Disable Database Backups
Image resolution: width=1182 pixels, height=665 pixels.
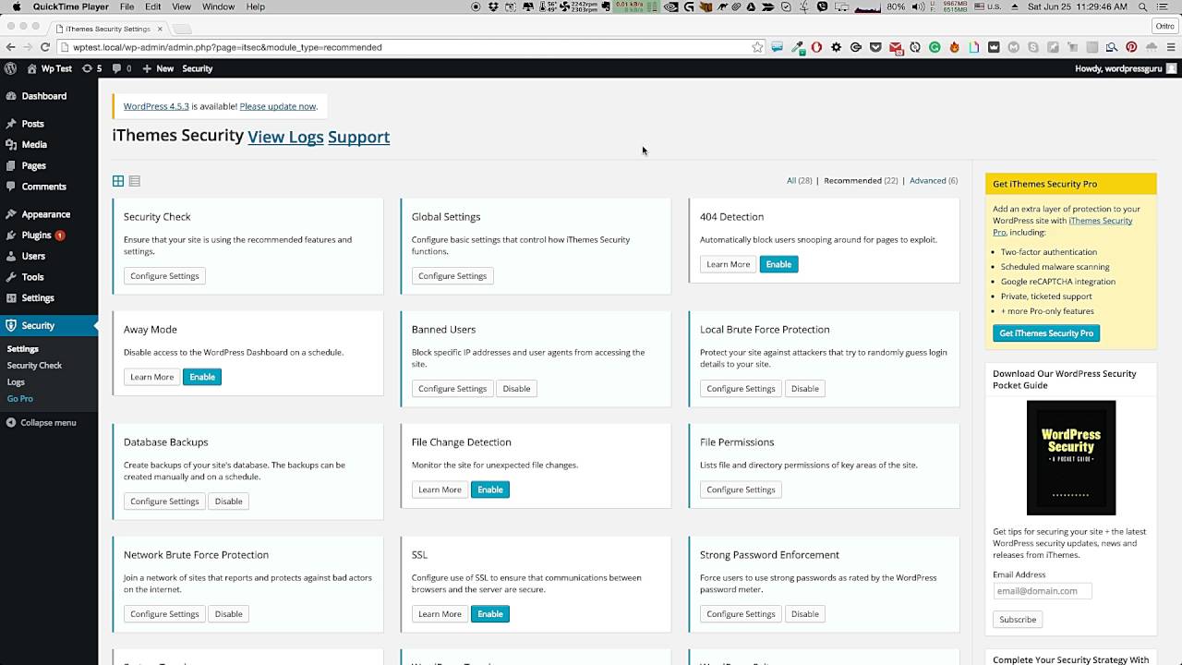(x=228, y=502)
